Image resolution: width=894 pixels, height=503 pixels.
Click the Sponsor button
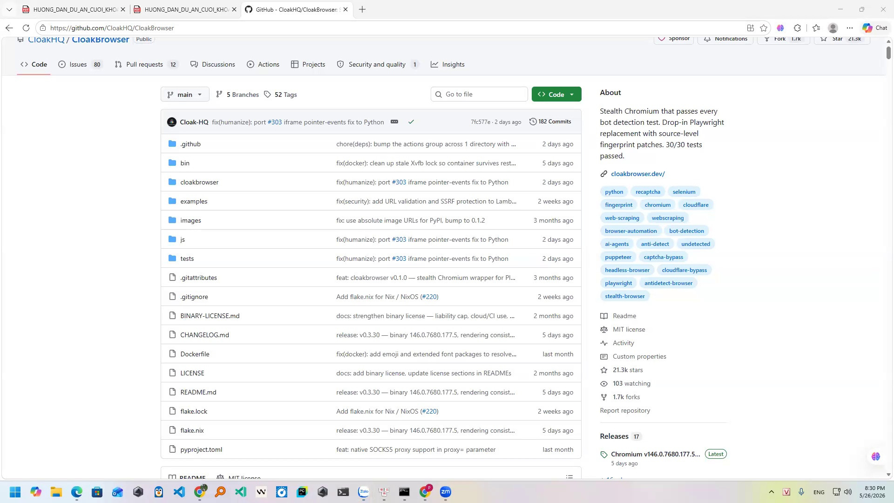click(x=674, y=39)
